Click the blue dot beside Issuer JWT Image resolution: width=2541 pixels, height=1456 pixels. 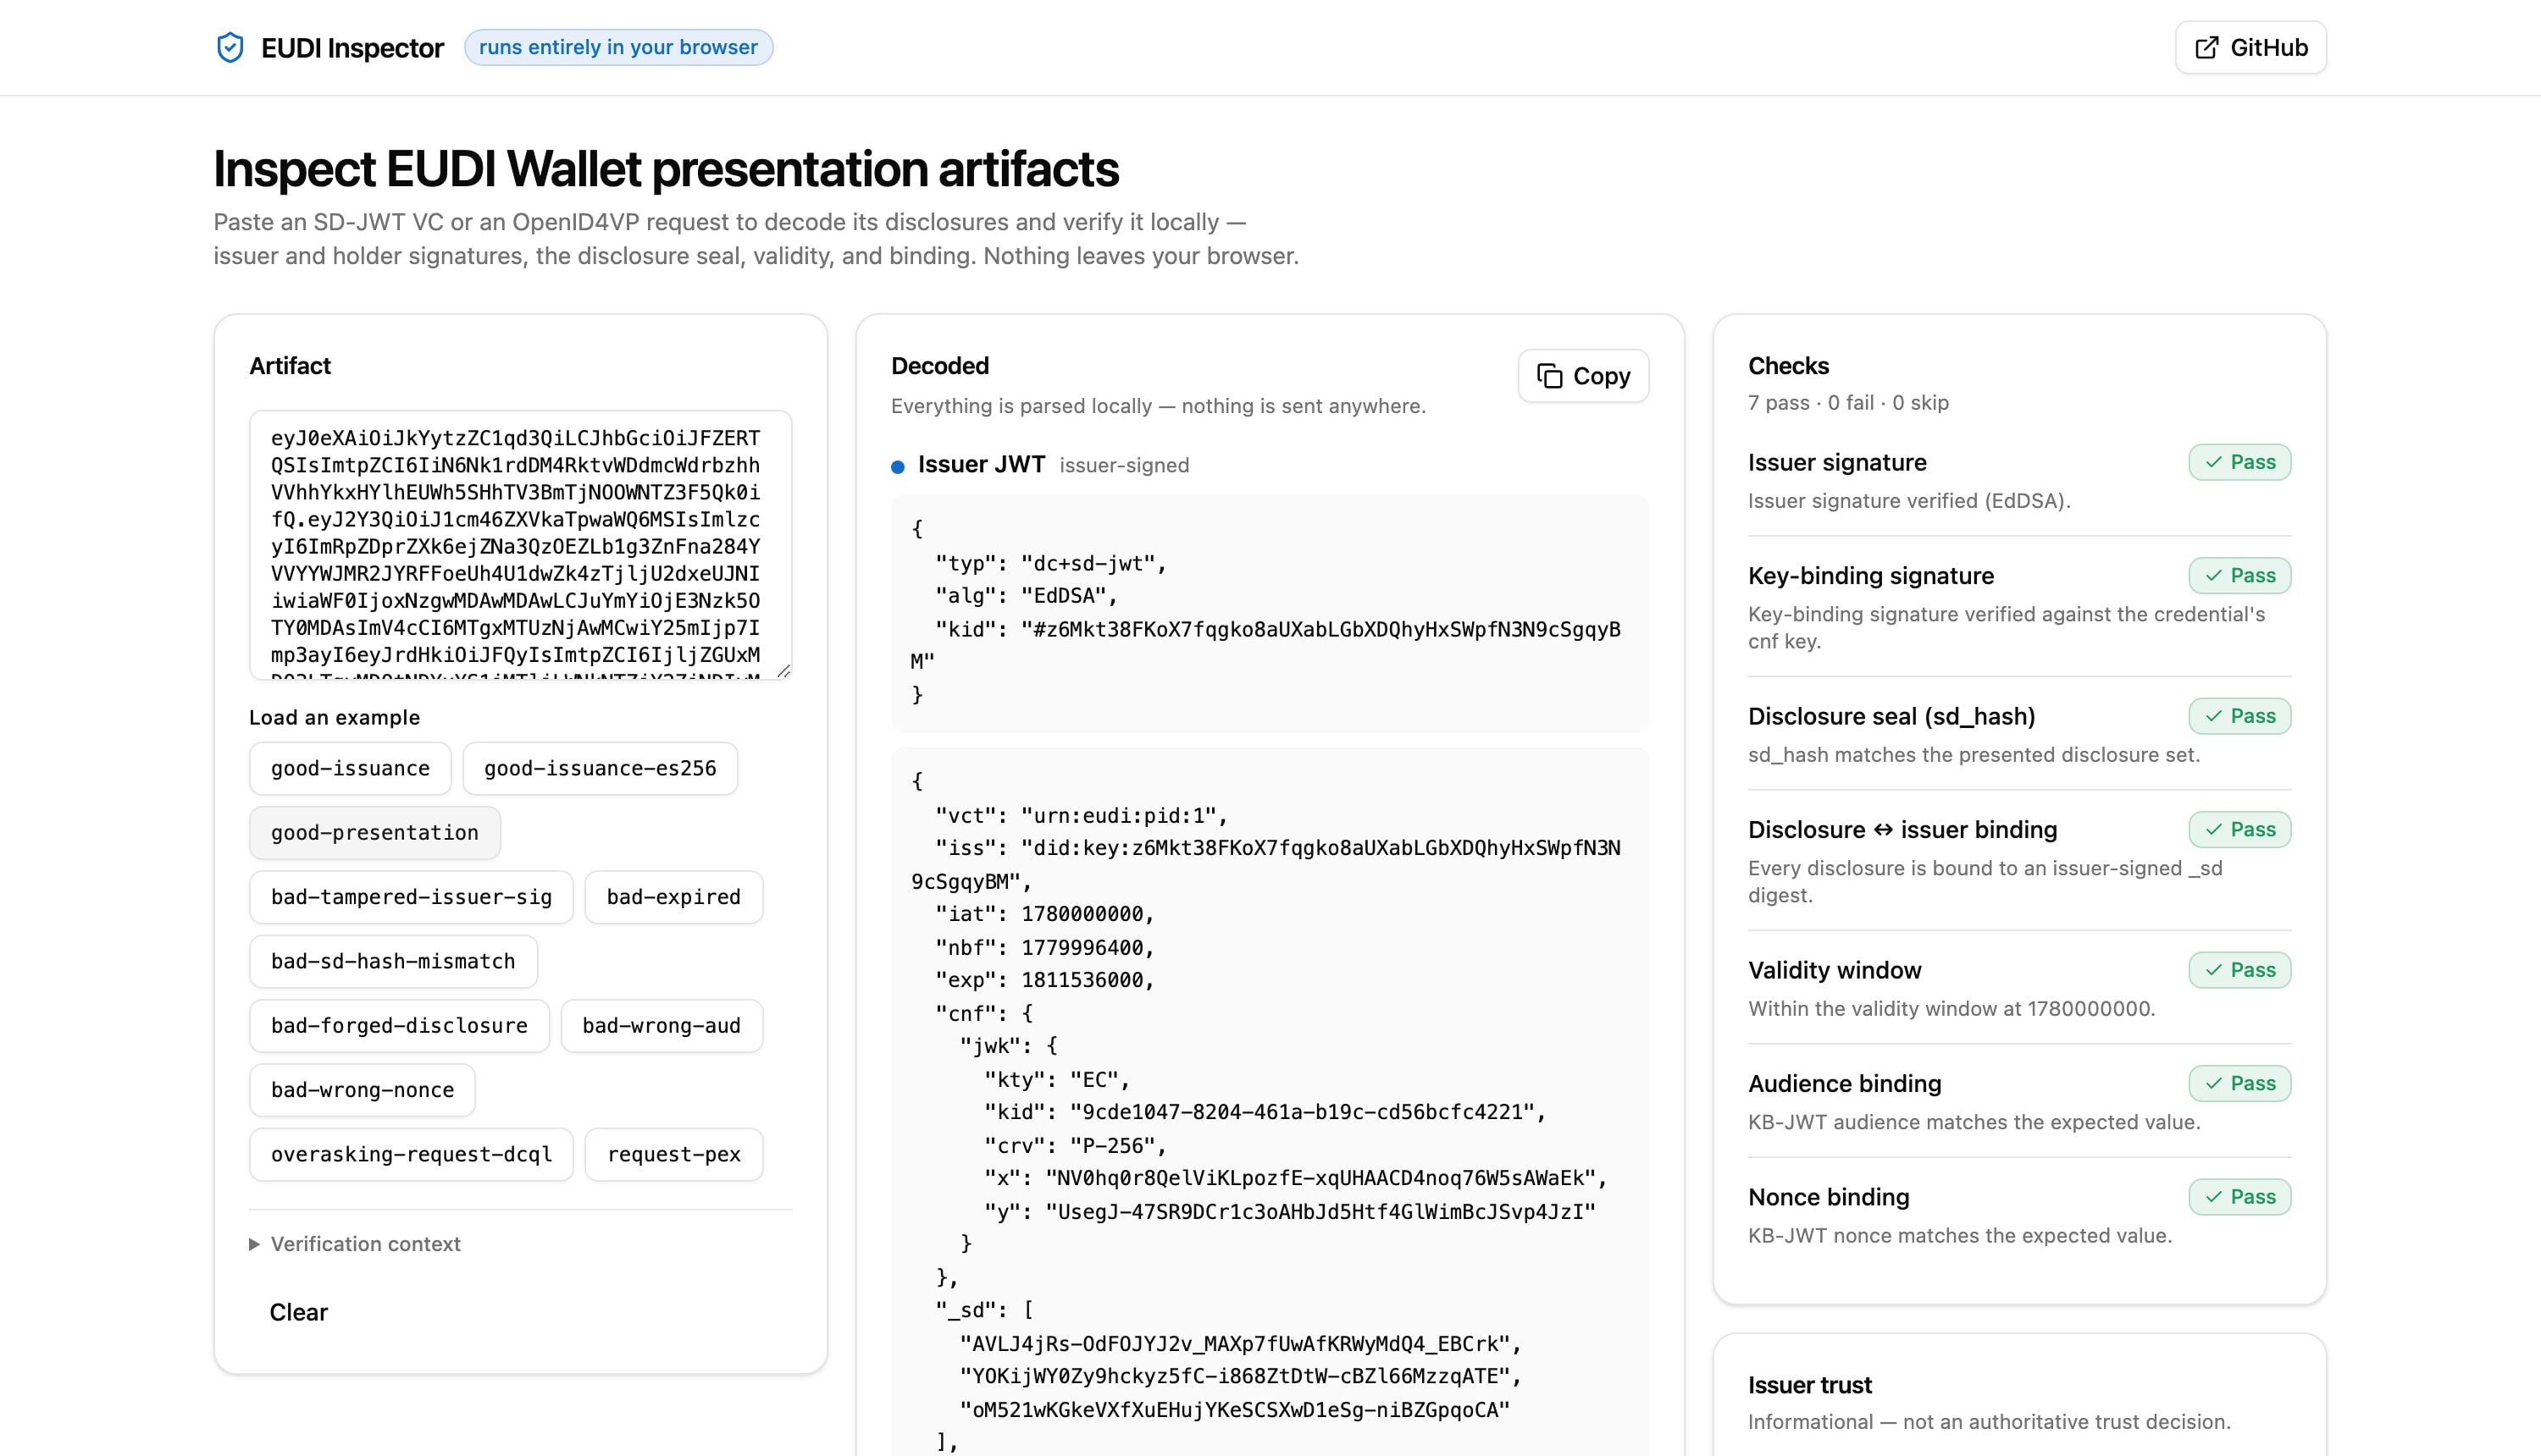click(x=897, y=466)
